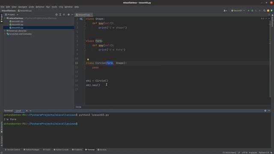Expand the External Libraries node
This screenshot has width=274, height=154.
5,31
